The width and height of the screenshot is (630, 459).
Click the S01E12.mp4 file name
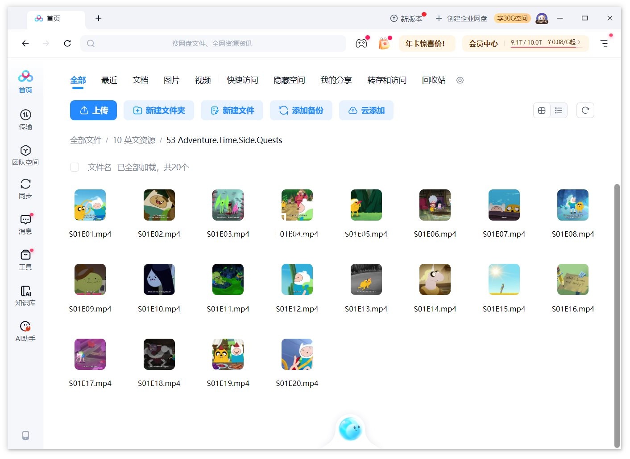(x=297, y=309)
